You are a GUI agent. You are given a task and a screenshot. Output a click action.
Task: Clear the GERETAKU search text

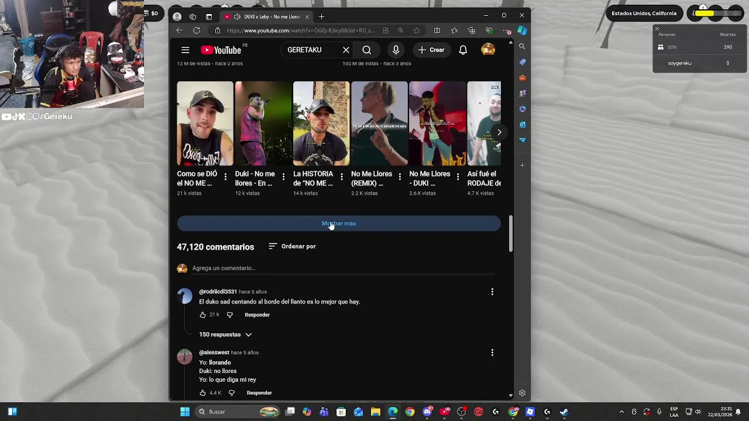346,50
